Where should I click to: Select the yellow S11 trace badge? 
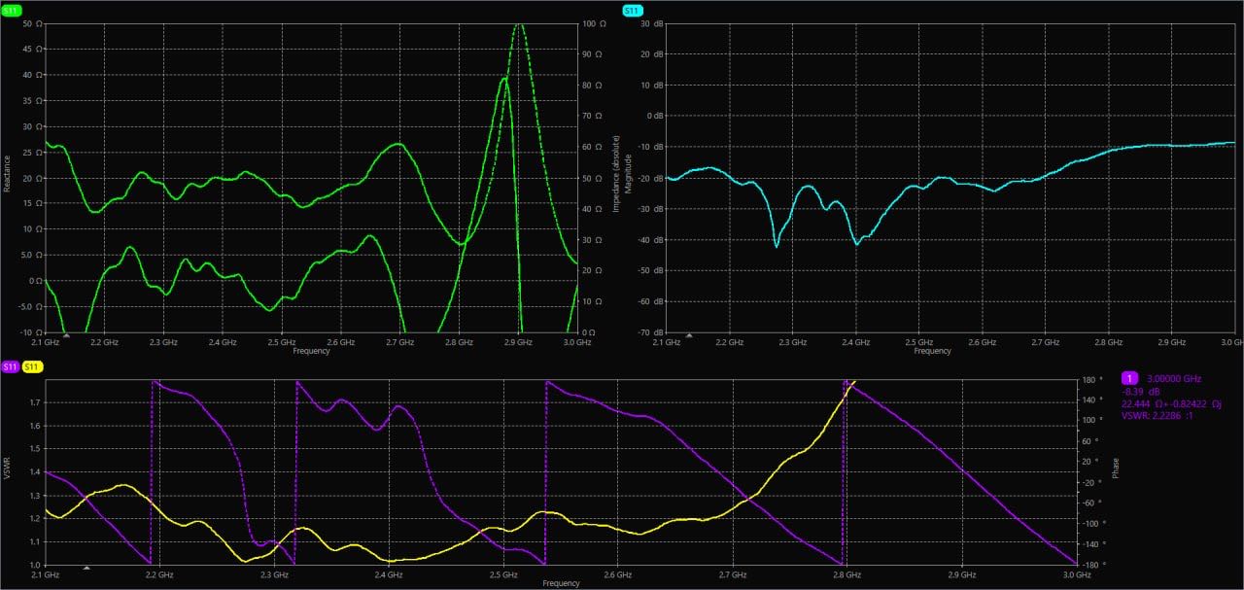[x=31, y=366]
